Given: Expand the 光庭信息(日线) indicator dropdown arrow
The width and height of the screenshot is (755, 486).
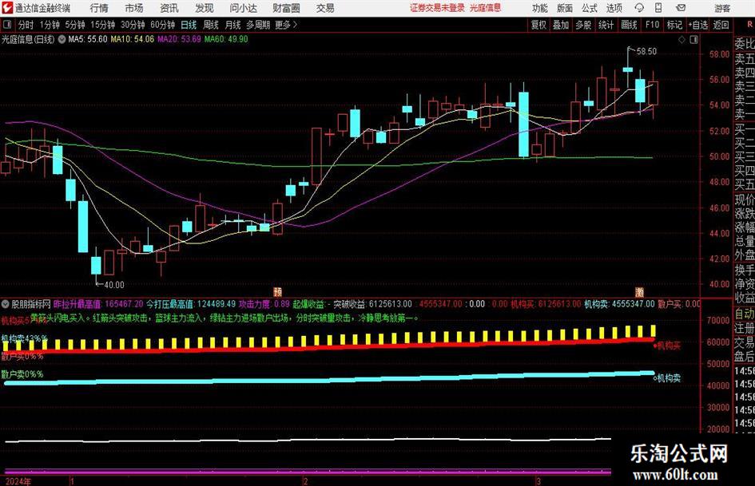Looking at the screenshot, I should (x=62, y=39).
